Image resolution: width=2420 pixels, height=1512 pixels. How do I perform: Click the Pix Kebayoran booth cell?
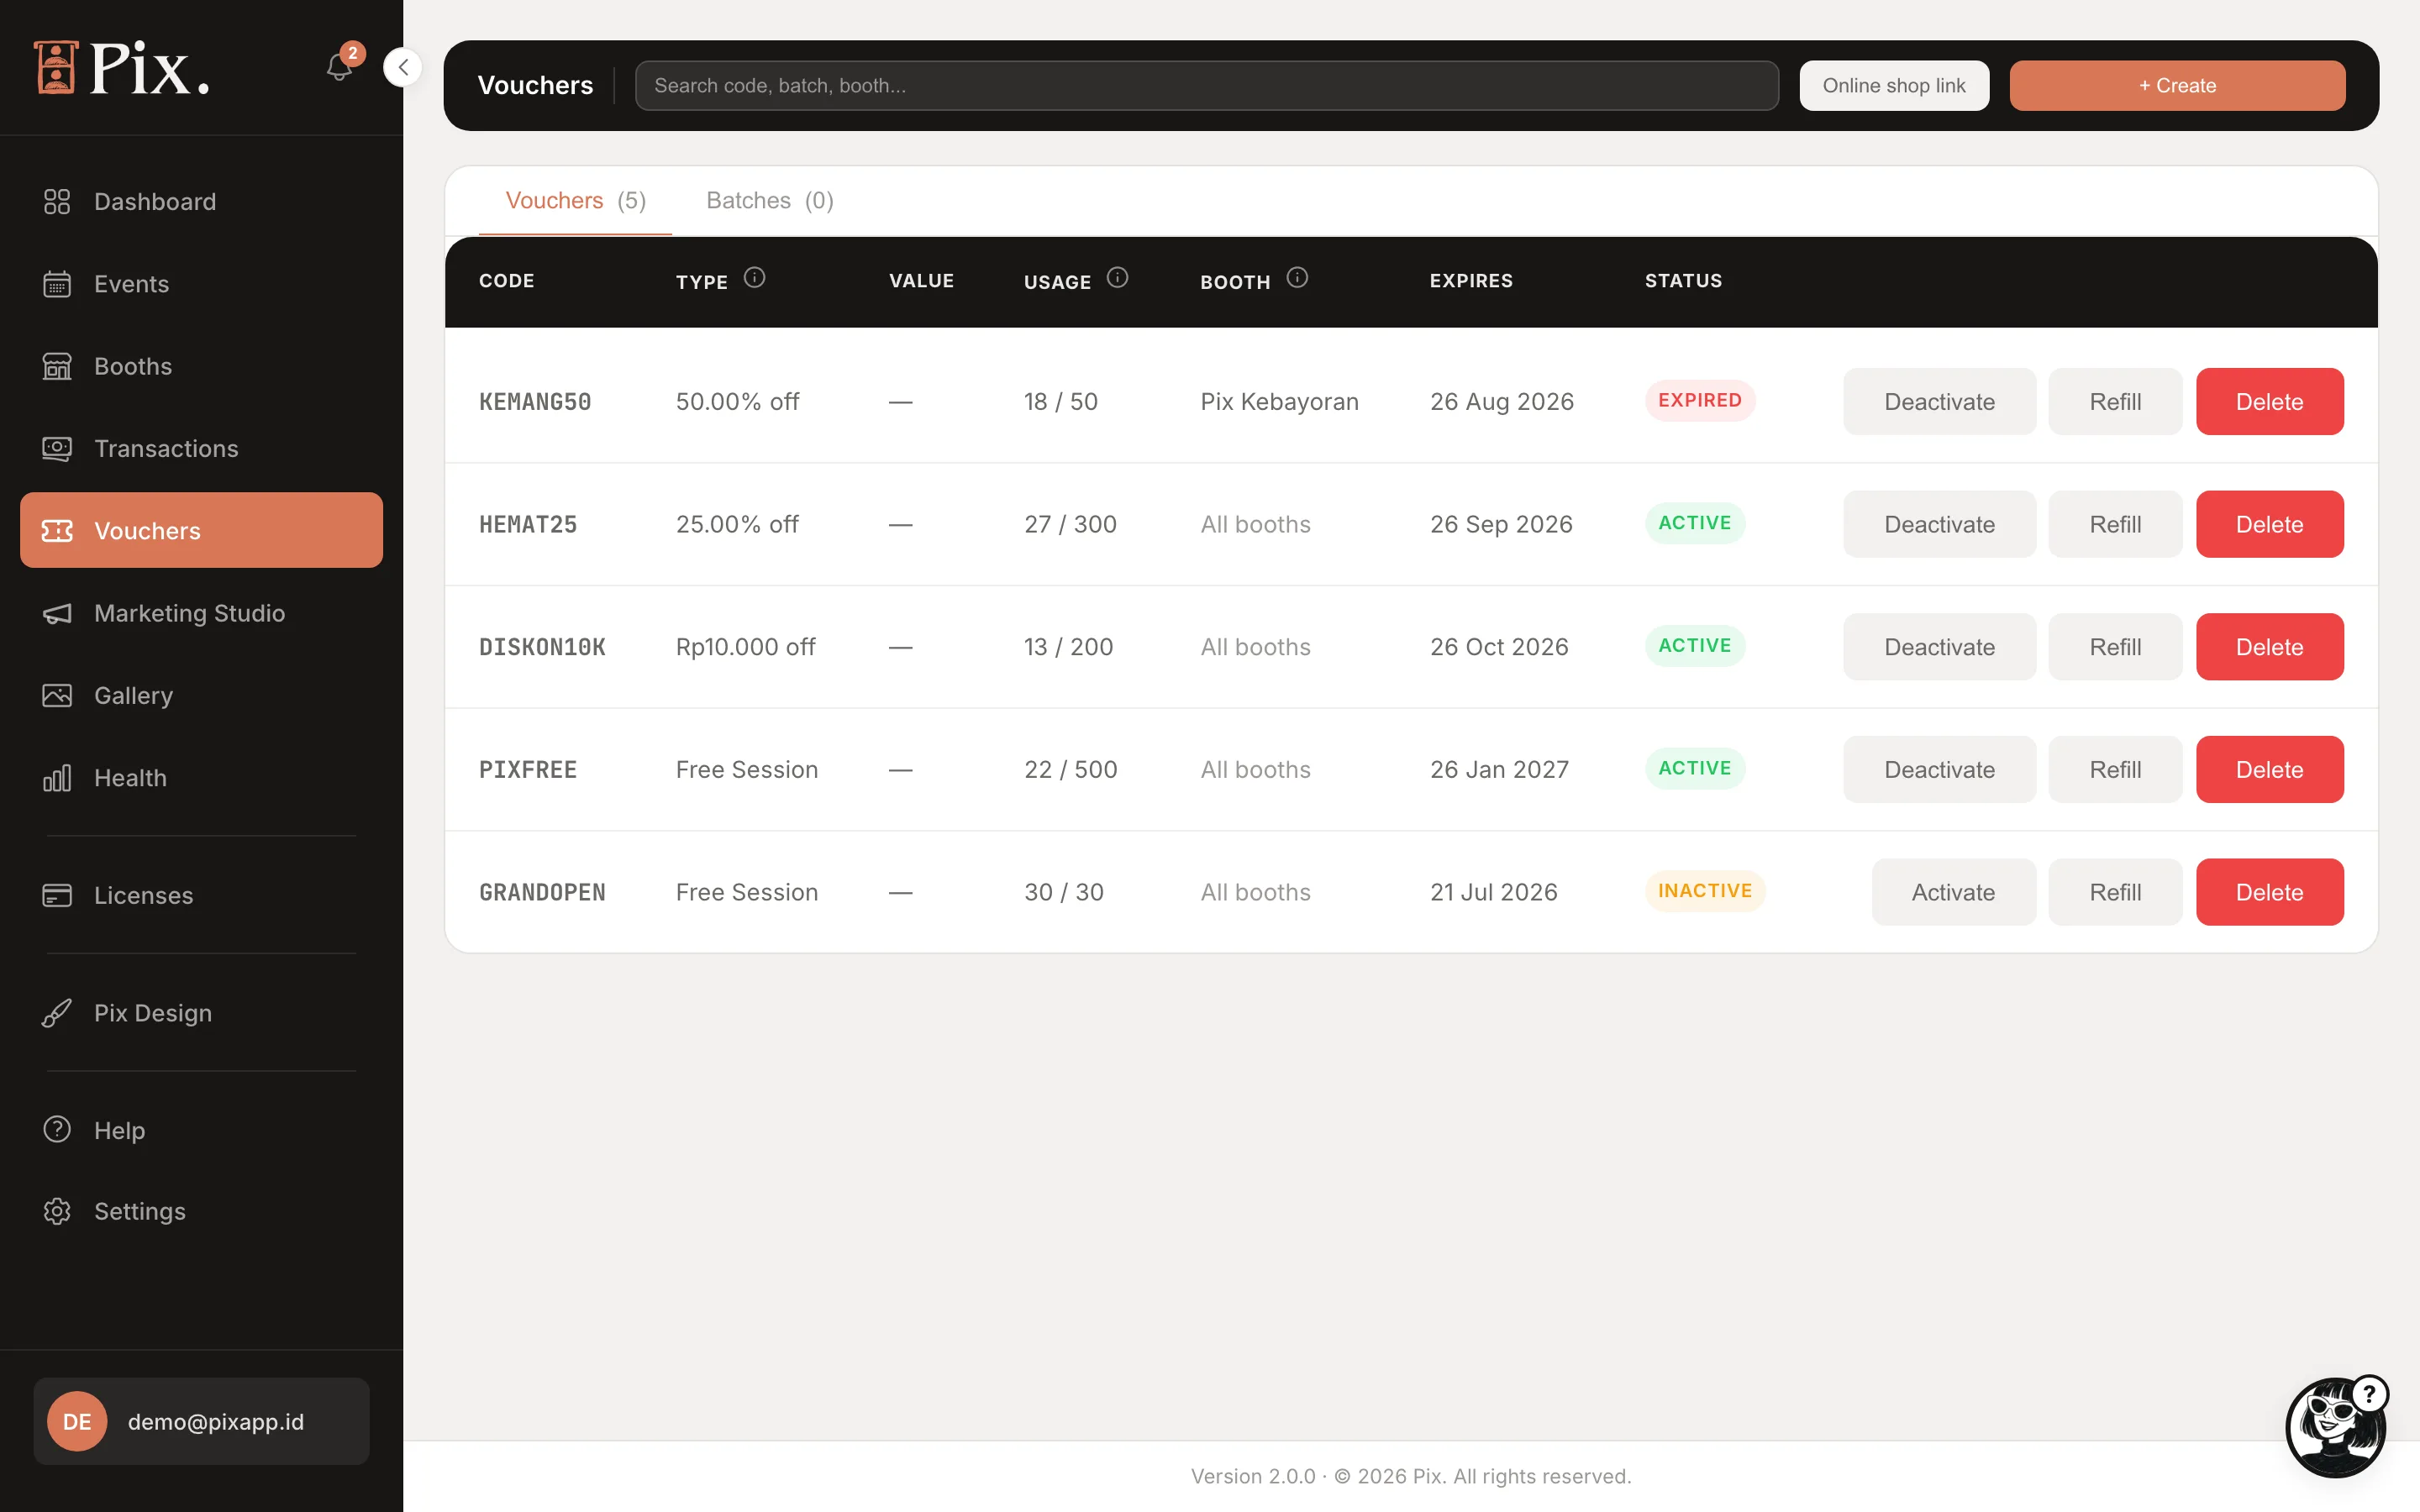[1279, 402]
